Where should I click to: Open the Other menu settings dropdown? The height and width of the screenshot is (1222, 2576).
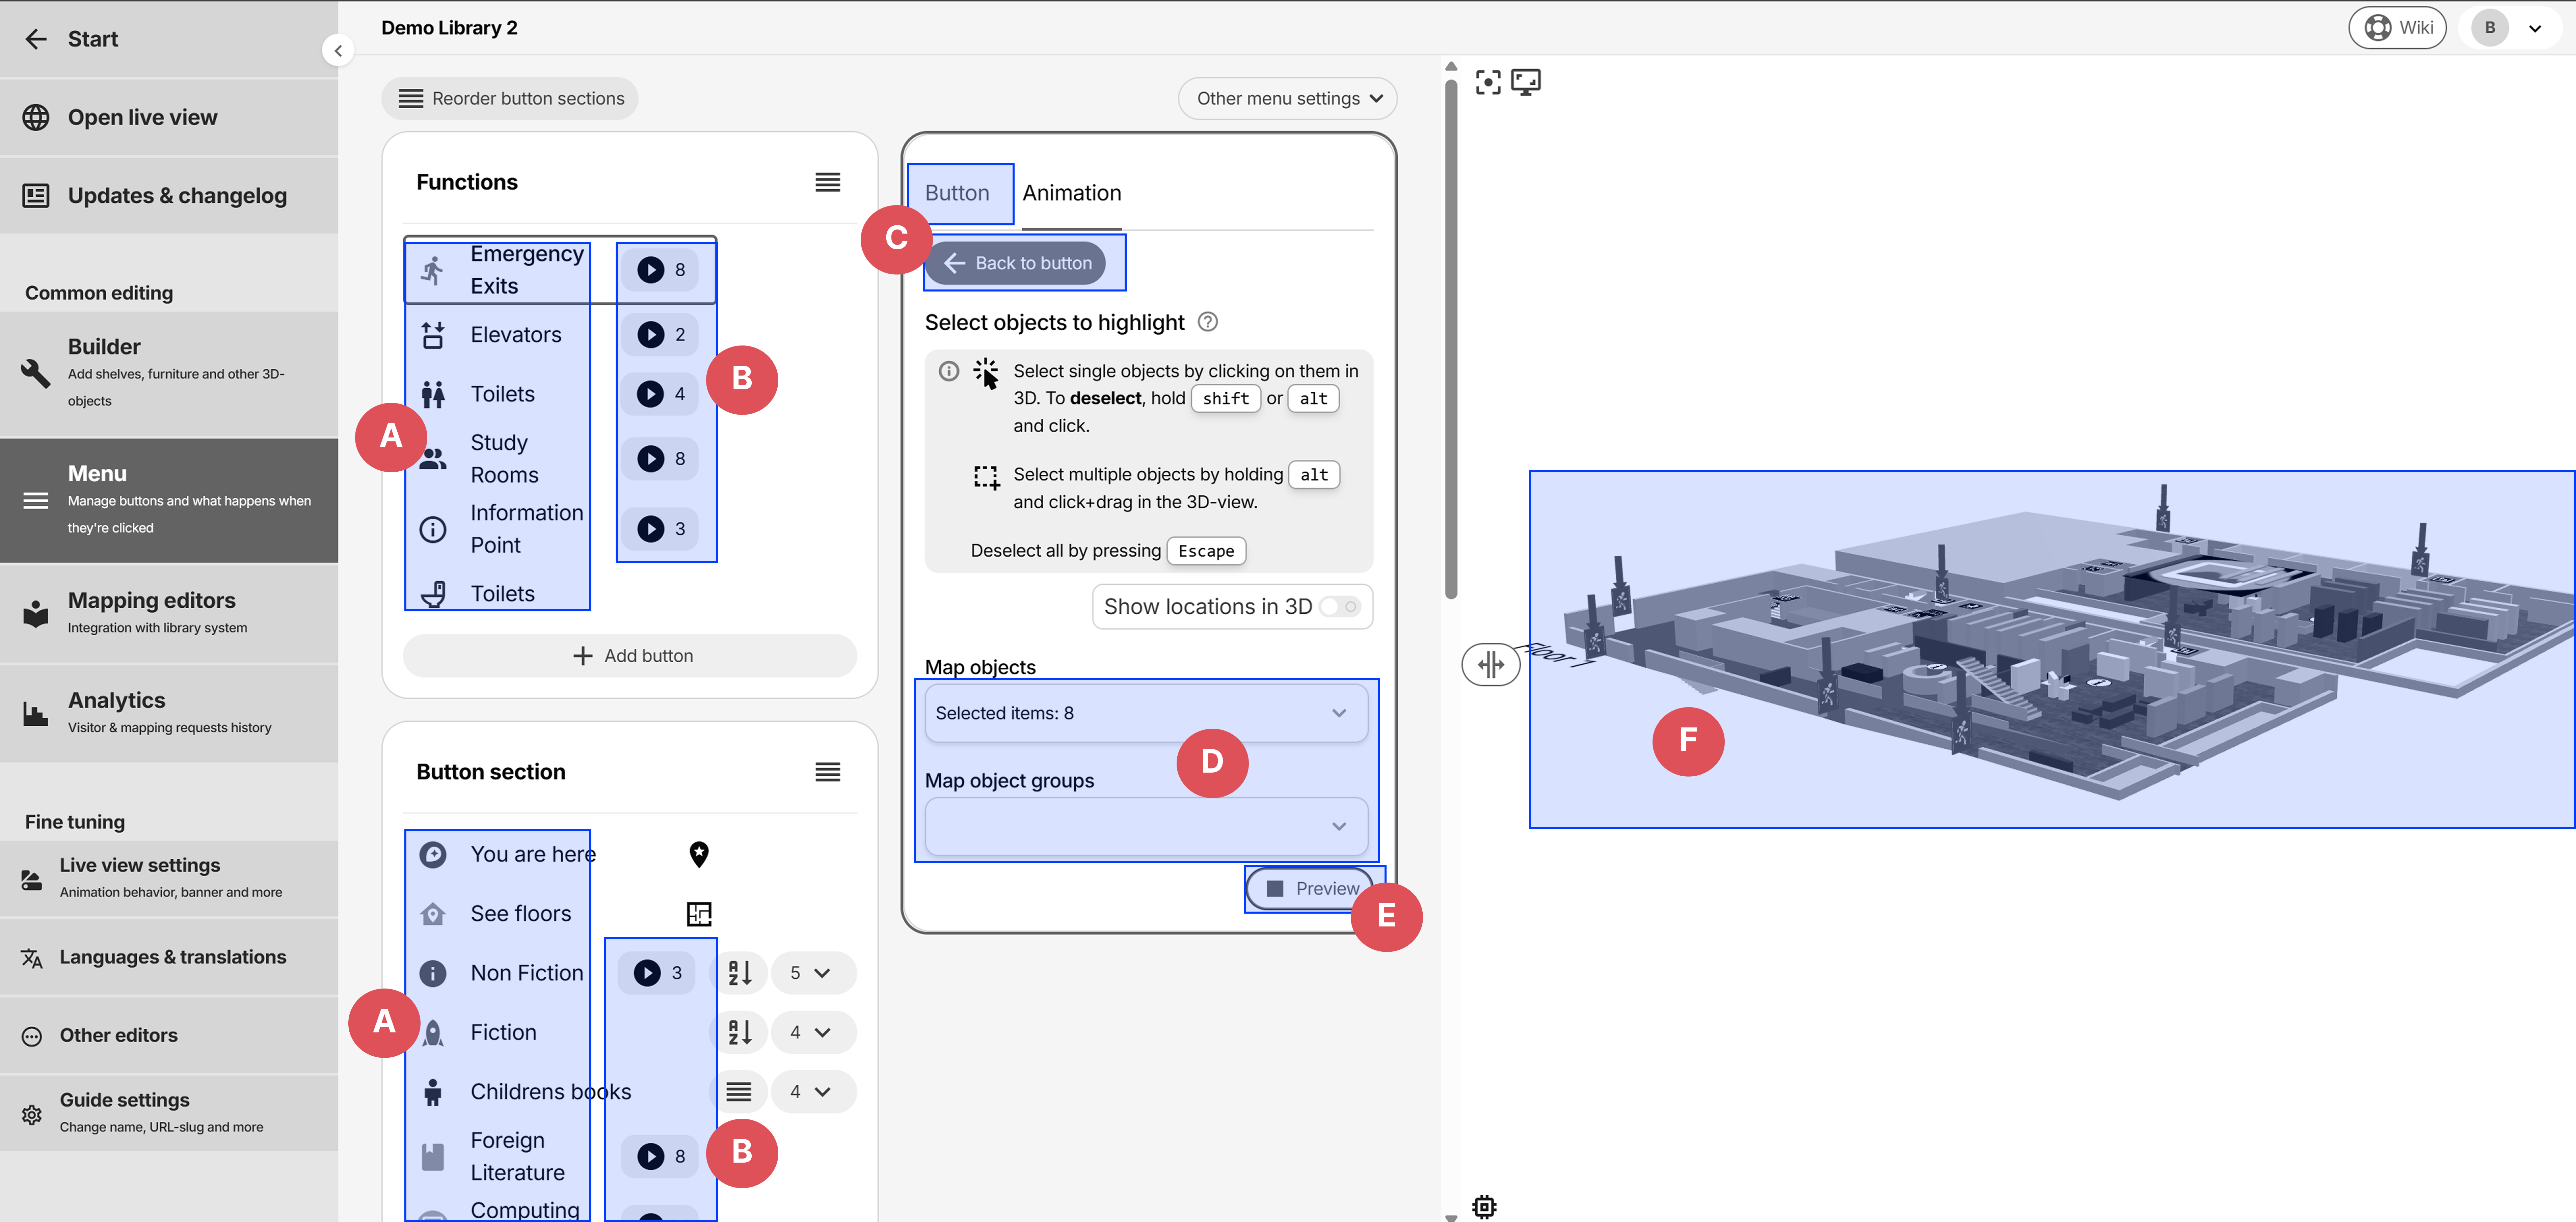pyautogui.click(x=1287, y=98)
